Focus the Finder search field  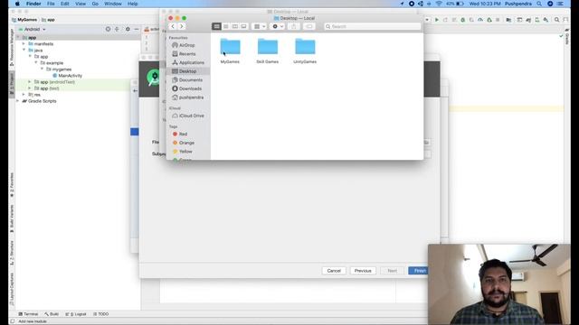[372, 26]
